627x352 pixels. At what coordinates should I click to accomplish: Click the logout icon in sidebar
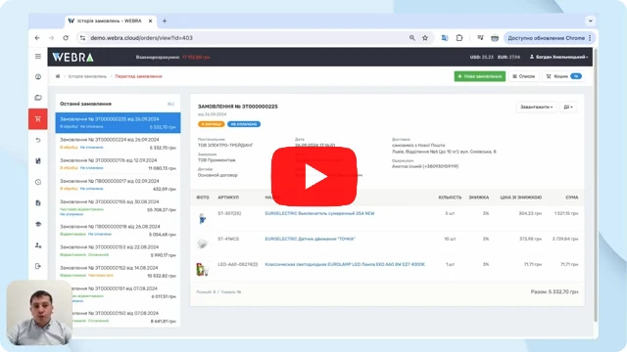[38, 266]
